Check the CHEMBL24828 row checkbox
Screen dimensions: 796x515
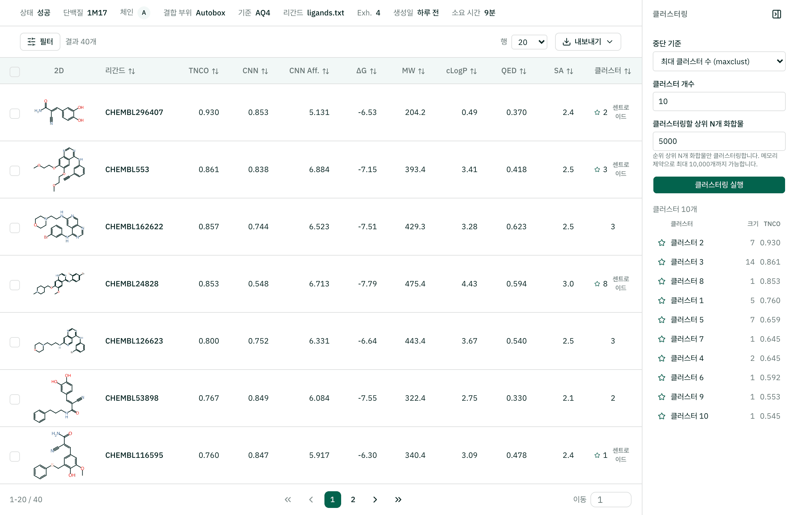15,285
